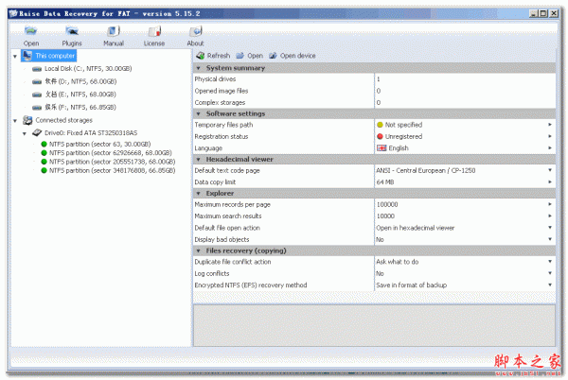This screenshot has width=568, height=380.
Task: Click arrow beside Registration status value
Action: (x=550, y=136)
